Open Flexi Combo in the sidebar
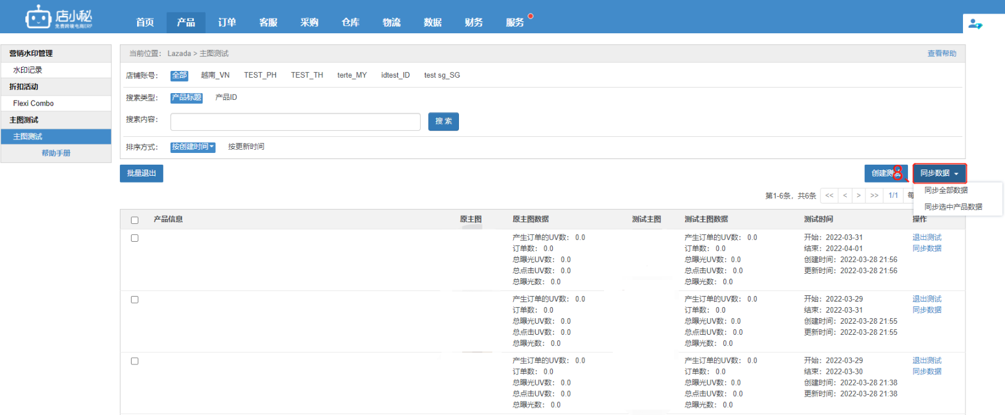Viewport: 1005px width, 415px height. (x=33, y=104)
